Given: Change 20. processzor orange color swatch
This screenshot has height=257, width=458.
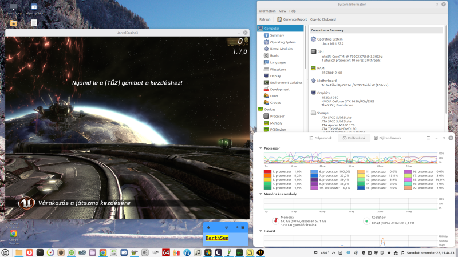Looking at the screenshot, I should [x=408, y=188].
